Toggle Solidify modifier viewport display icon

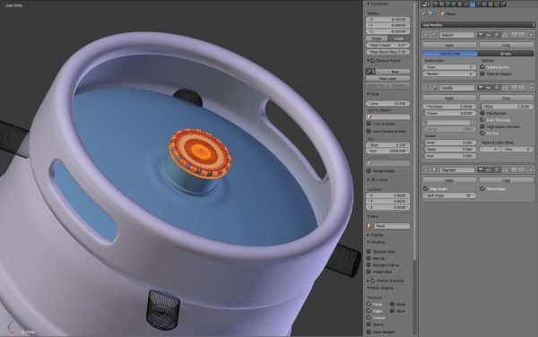click(489, 88)
